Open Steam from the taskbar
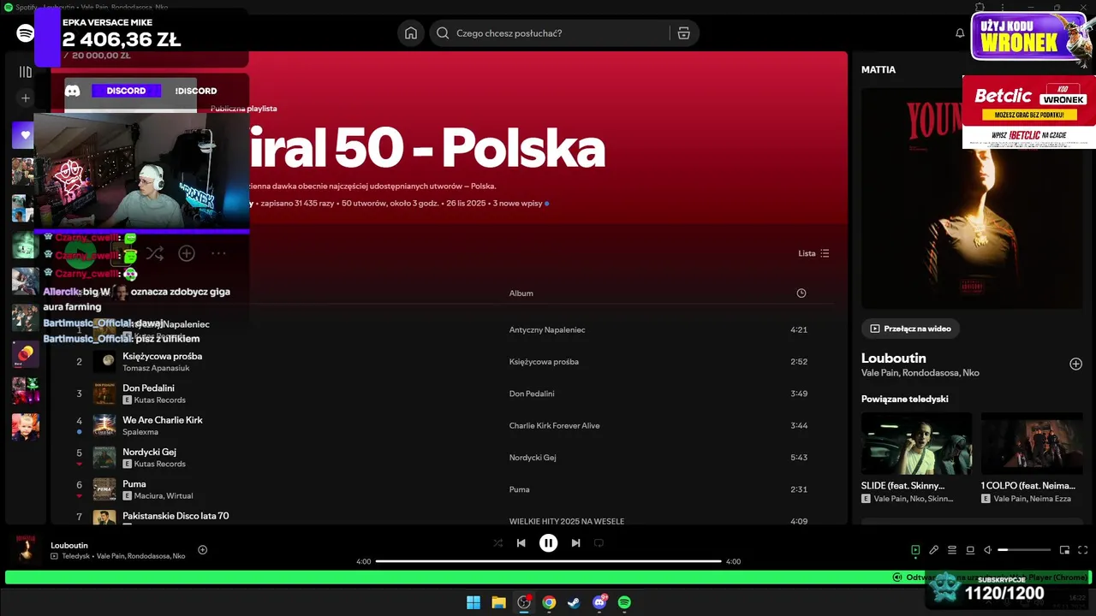Screen dimensions: 1096x616 point(574,602)
